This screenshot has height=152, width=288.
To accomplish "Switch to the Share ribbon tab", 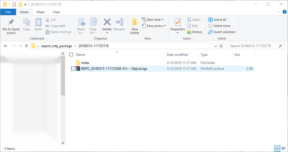I will [x=40, y=12].
